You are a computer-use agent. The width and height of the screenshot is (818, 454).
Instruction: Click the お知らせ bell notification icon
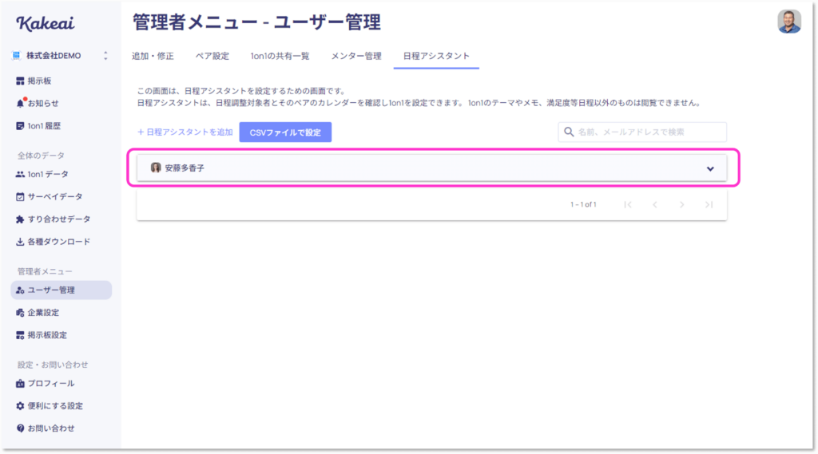20,103
